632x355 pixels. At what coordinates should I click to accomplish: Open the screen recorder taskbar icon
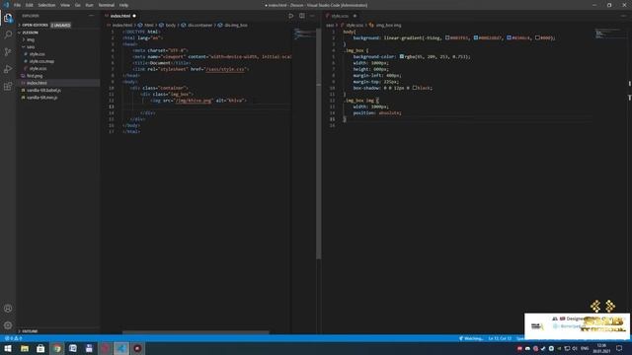[x=137, y=348]
